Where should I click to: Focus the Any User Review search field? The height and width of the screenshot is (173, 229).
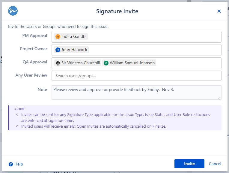(136, 76)
